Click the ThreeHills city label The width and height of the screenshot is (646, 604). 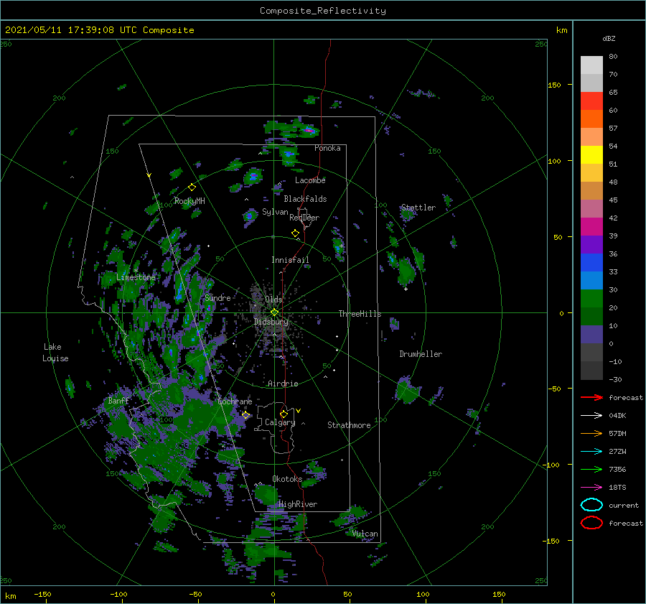(360, 314)
